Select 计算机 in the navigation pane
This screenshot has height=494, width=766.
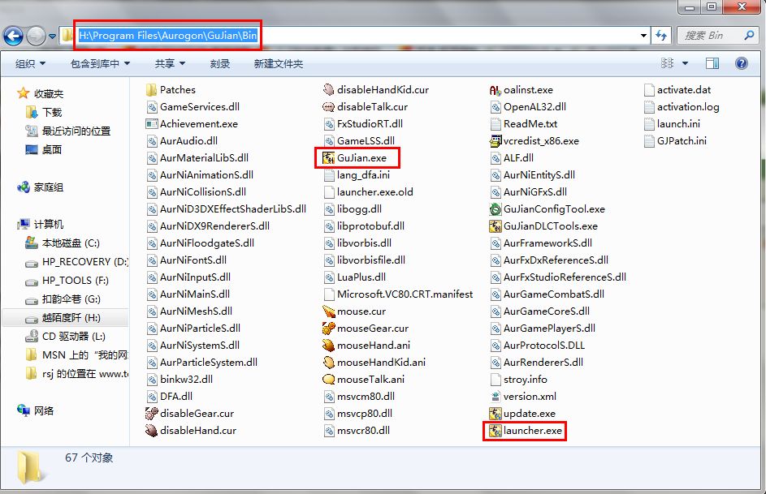49,225
